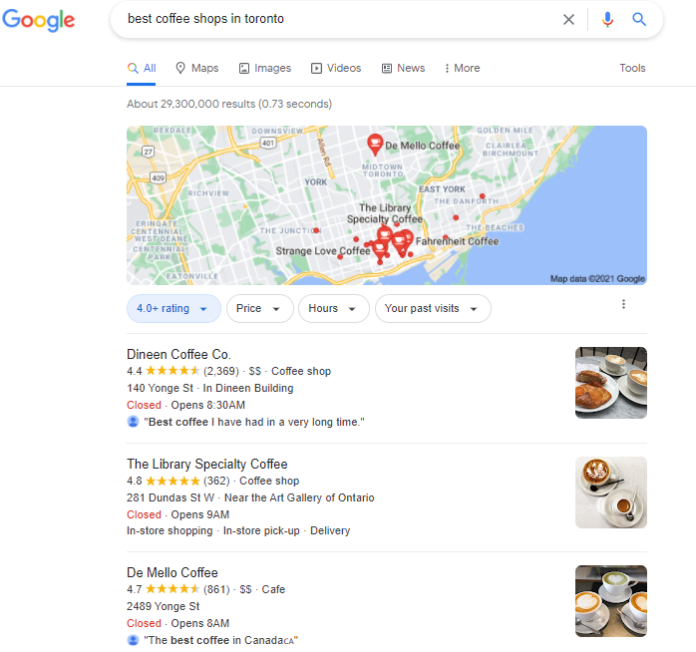Click the De Mello Coffee photo thumbnail
696x652 pixels.
(x=611, y=601)
